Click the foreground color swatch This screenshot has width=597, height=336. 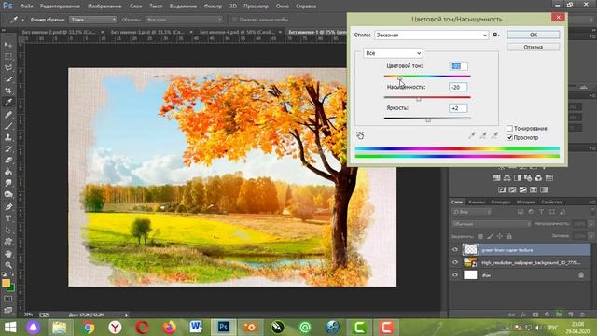point(6,284)
